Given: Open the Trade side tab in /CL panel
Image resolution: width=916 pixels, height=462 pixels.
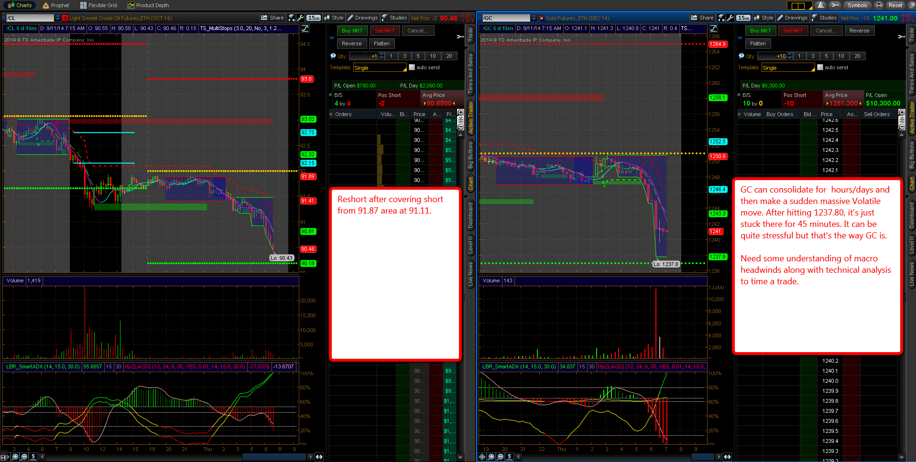Looking at the screenshot, I should (x=470, y=35).
